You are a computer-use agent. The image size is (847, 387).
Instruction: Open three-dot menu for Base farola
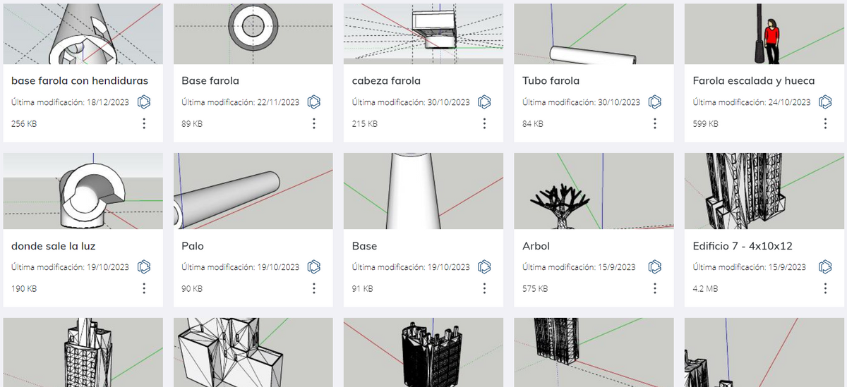click(x=314, y=123)
